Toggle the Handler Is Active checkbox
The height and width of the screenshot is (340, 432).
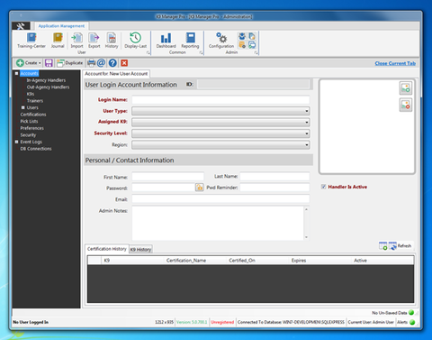point(323,187)
